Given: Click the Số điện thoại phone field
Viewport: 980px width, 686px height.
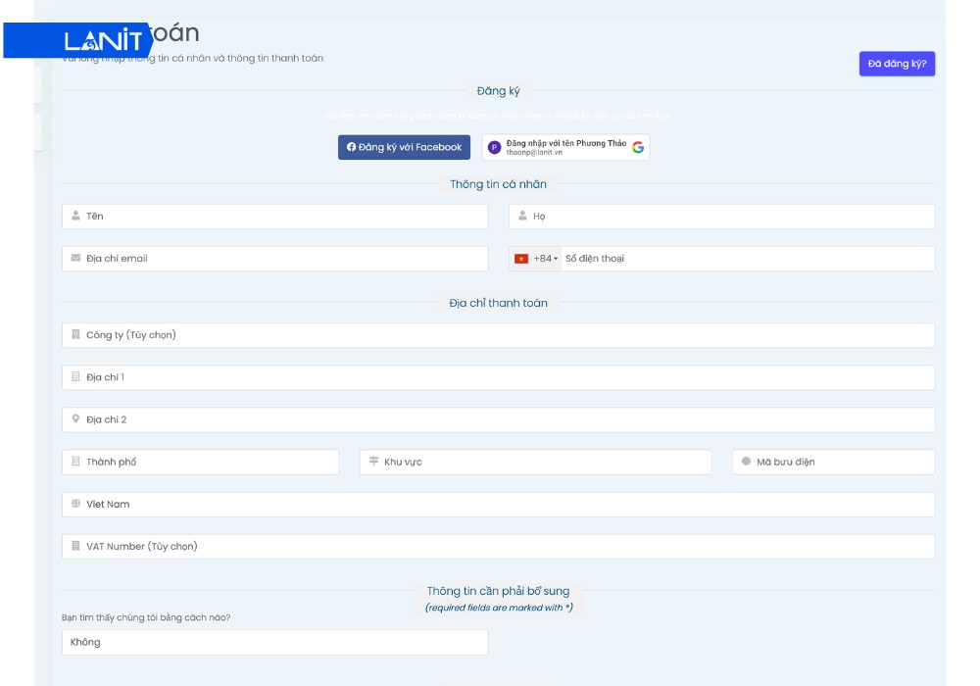Looking at the screenshot, I should point(745,259).
